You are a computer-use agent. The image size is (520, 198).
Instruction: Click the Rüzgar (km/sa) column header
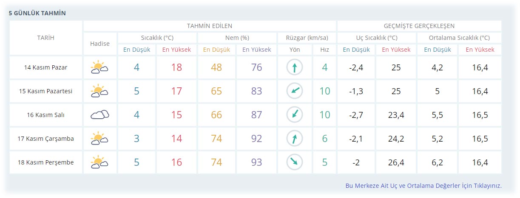[306, 38]
